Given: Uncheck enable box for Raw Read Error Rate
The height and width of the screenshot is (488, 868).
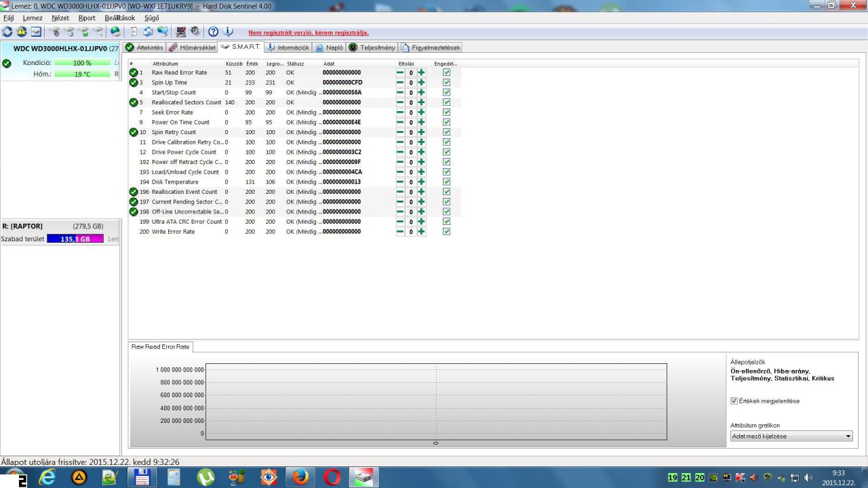Looking at the screenshot, I should 446,73.
